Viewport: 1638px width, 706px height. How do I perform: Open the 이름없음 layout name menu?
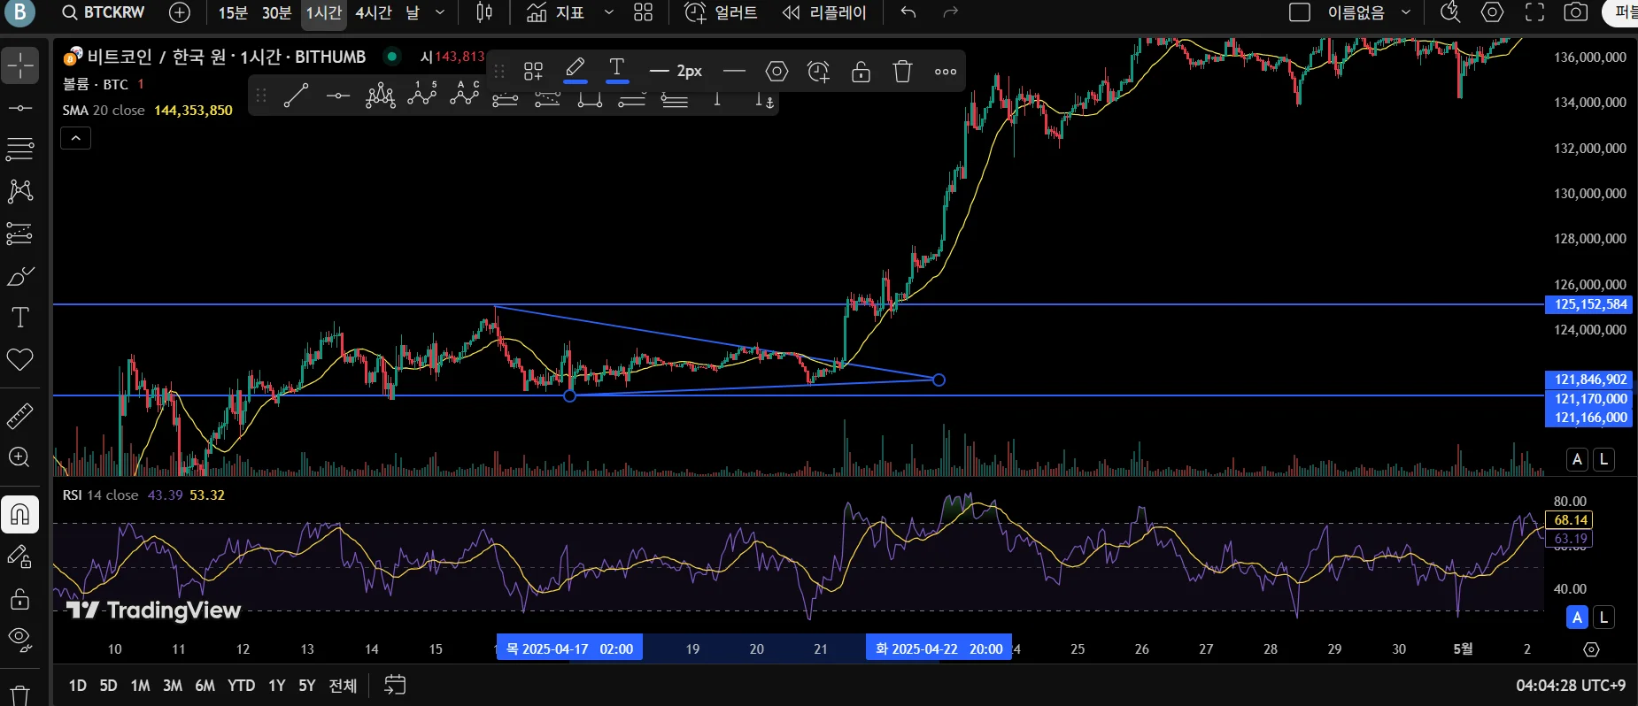click(1368, 12)
